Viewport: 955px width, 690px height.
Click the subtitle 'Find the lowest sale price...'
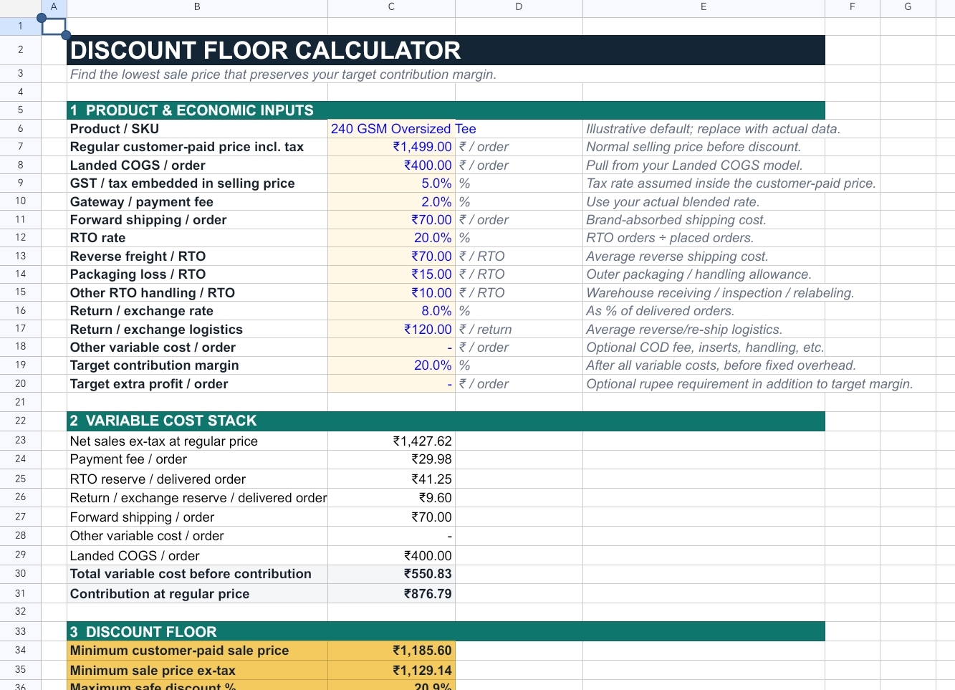283,75
